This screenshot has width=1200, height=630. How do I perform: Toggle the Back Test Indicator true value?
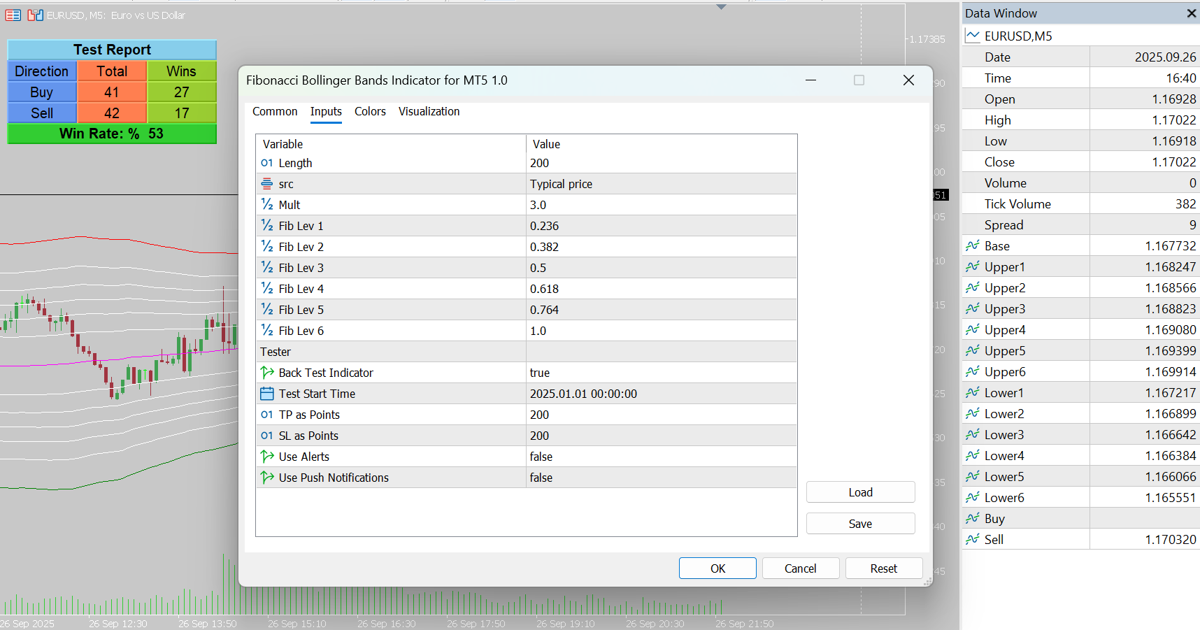click(x=662, y=373)
